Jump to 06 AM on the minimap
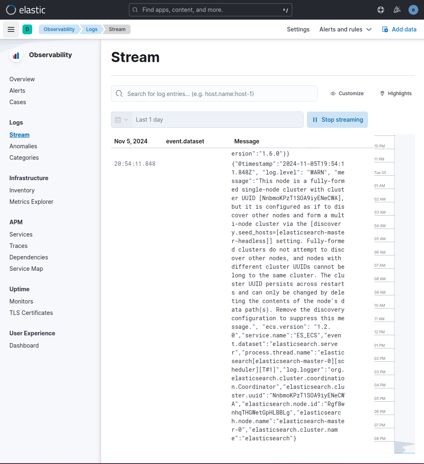 click(380, 252)
